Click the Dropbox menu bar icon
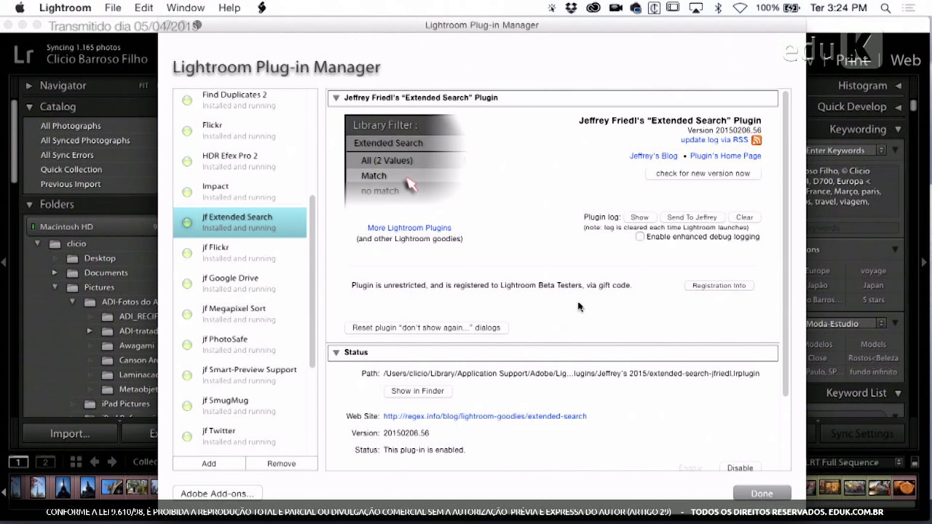The height and width of the screenshot is (524, 932). pos(571,8)
